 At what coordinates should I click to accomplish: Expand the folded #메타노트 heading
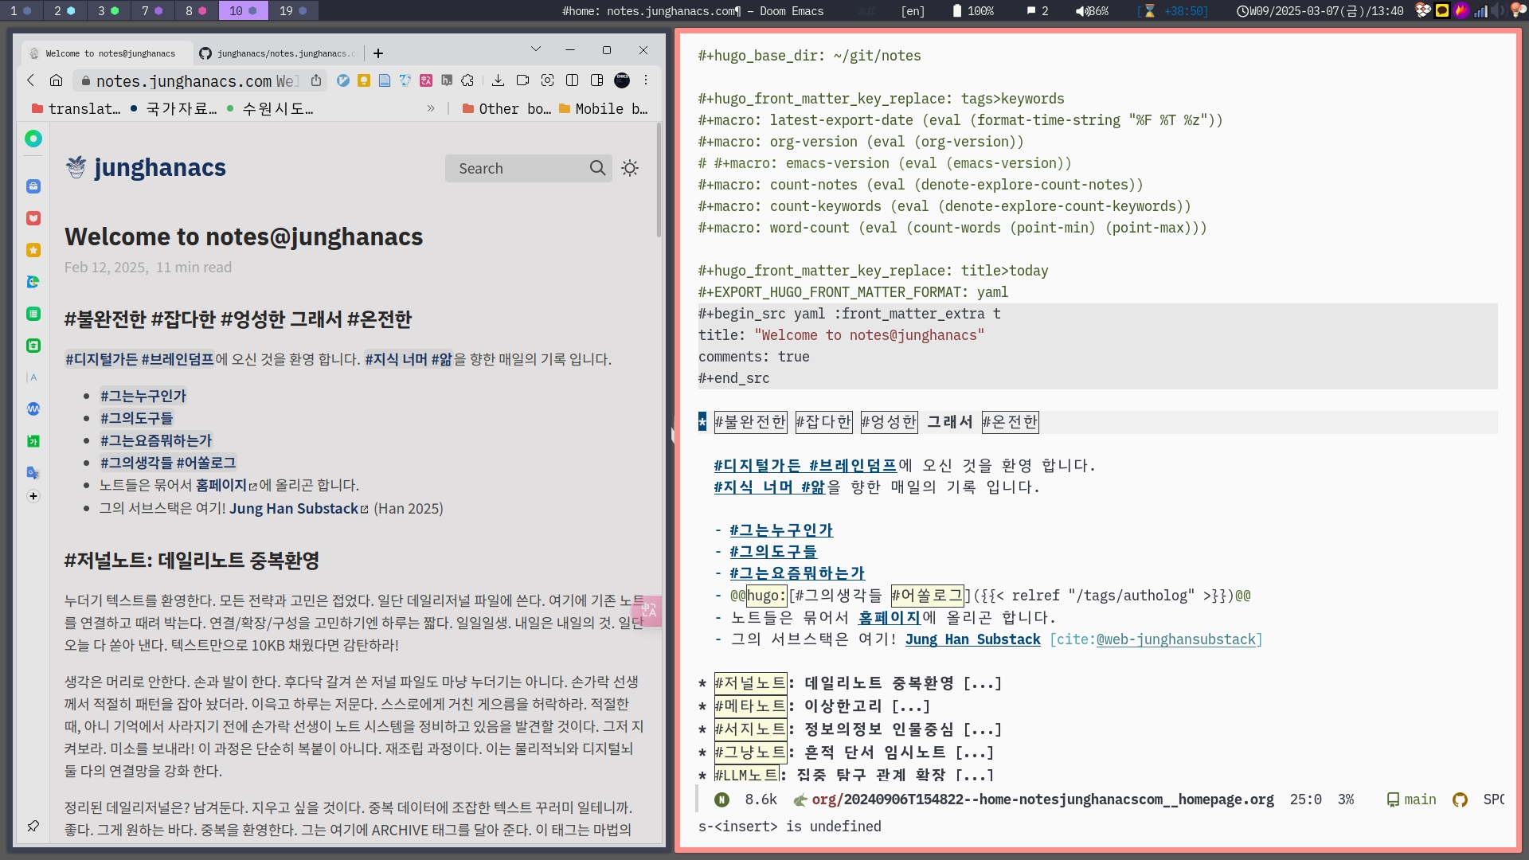[910, 706]
